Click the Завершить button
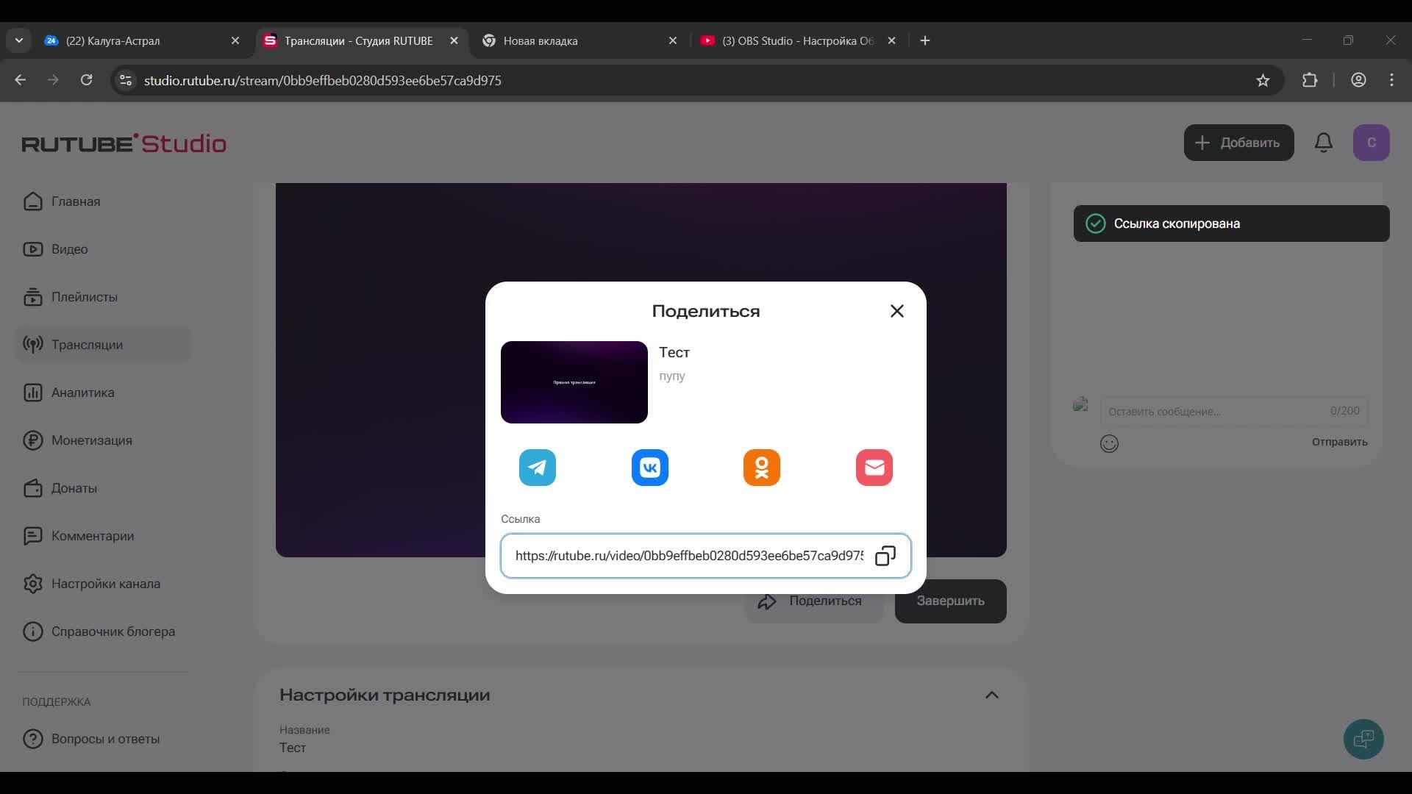This screenshot has width=1412, height=794. [x=950, y=601]
